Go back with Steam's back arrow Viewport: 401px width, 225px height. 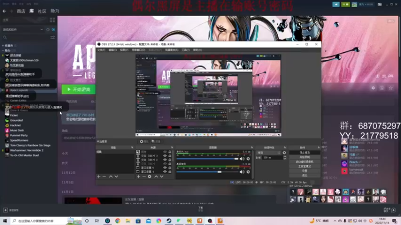[x=4, y=11]
